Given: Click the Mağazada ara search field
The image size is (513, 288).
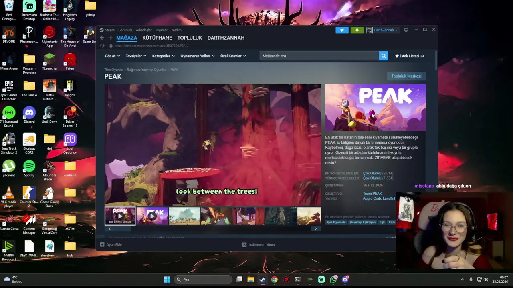Looking at the screenshot, I should [x=319, y=56].
